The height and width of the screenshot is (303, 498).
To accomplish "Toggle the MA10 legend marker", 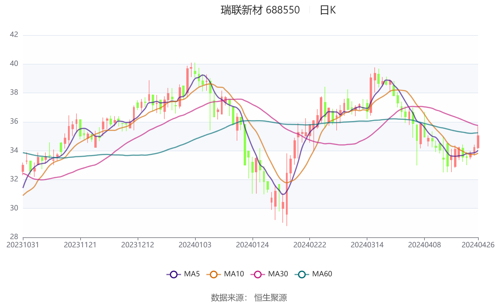I will point(214,274).
